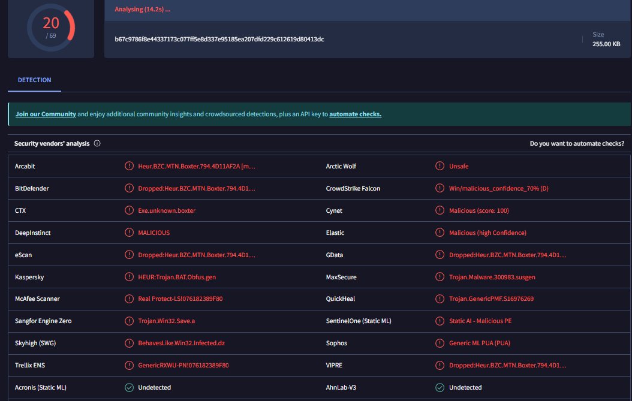This screenshot has width=632, height=401.
Task: Click the alert icon in the Arctic Wolf row
Action: [440, 166]
